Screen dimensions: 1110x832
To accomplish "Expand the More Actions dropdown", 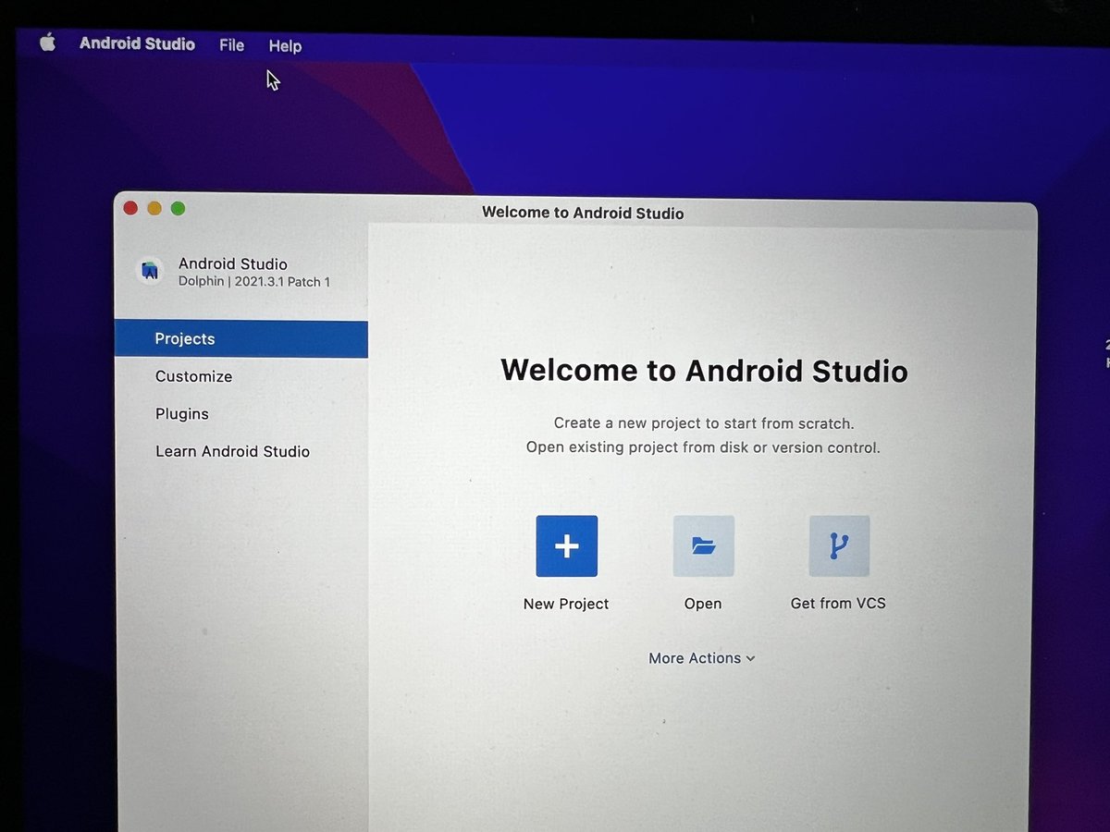I will [x=702, y=658].
